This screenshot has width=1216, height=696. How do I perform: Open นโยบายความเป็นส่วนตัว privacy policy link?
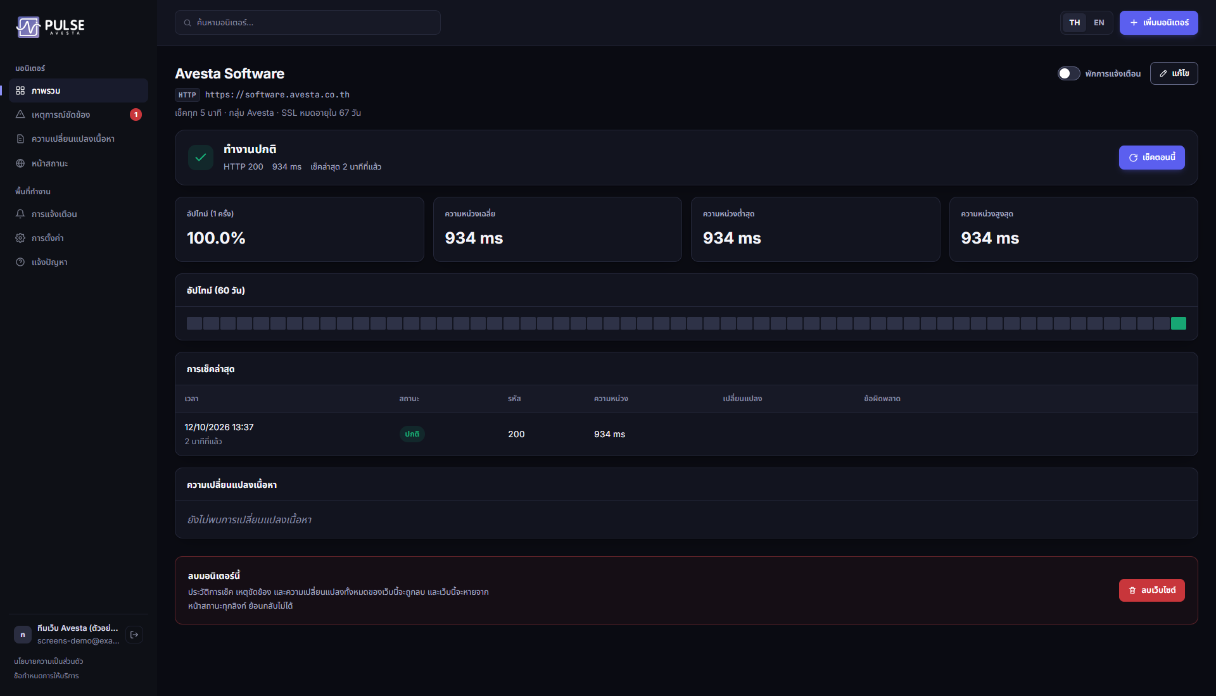pos(49,661)
